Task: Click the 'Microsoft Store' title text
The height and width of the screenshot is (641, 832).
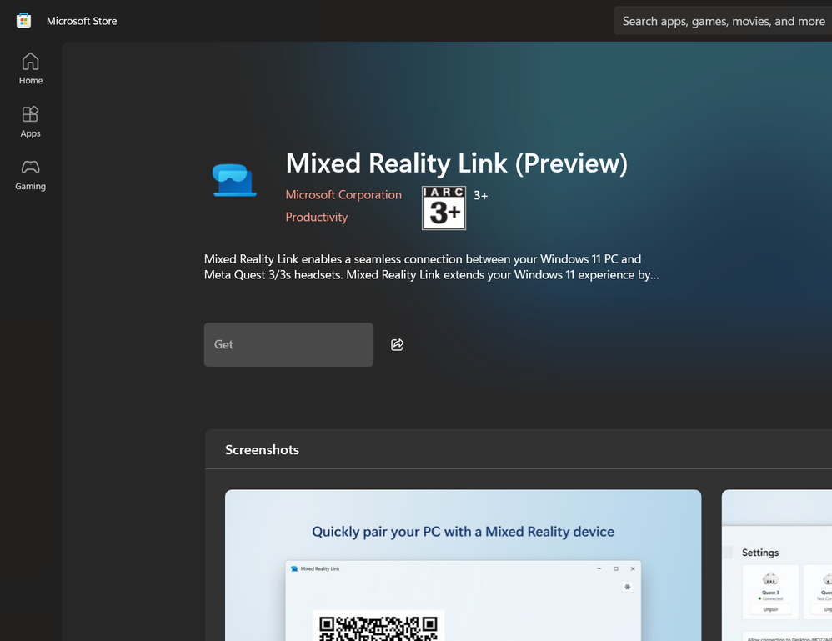Action: [x=82, y=21]
